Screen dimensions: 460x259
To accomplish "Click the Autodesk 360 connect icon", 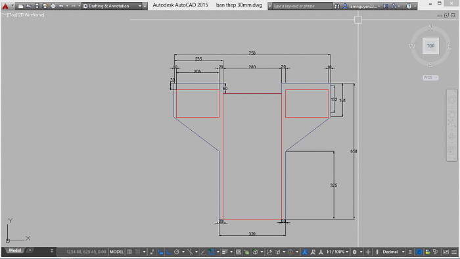I will (x=394, y=6).
